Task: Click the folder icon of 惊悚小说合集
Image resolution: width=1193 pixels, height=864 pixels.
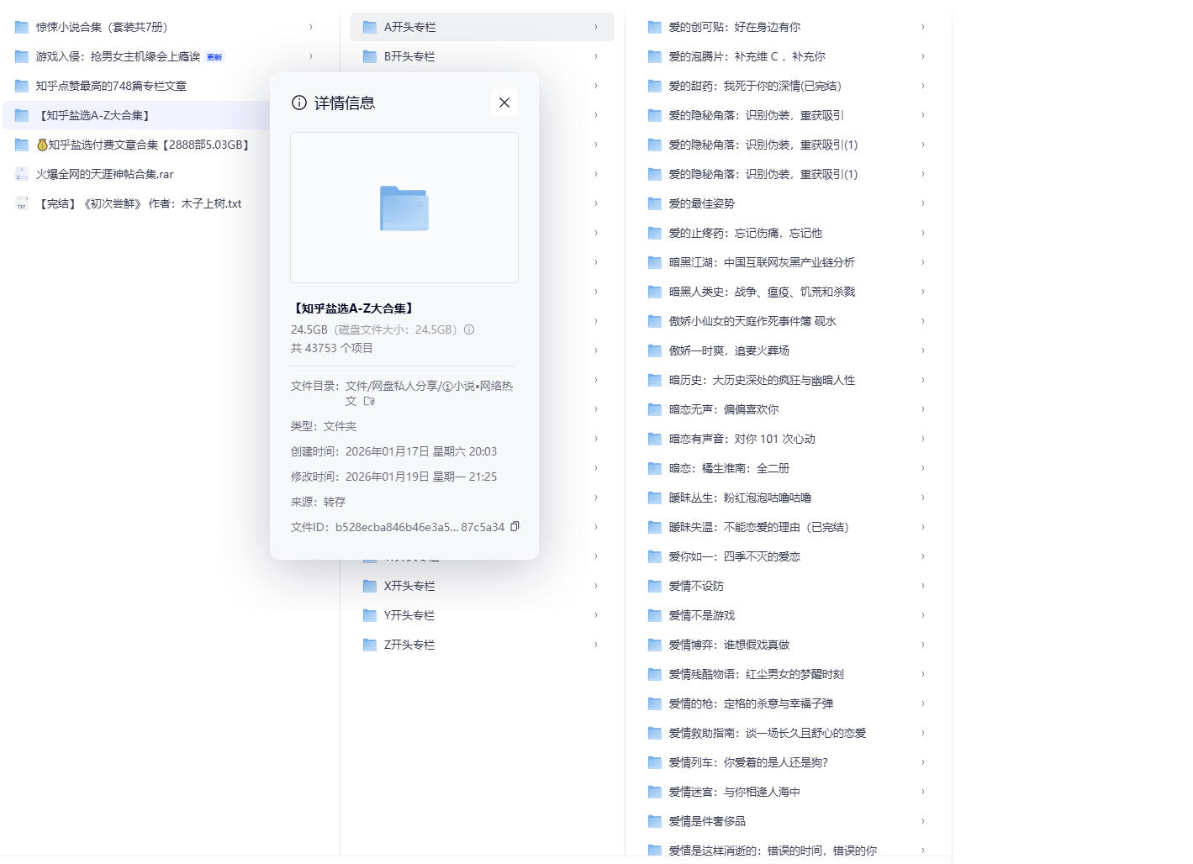Action: 22,27
